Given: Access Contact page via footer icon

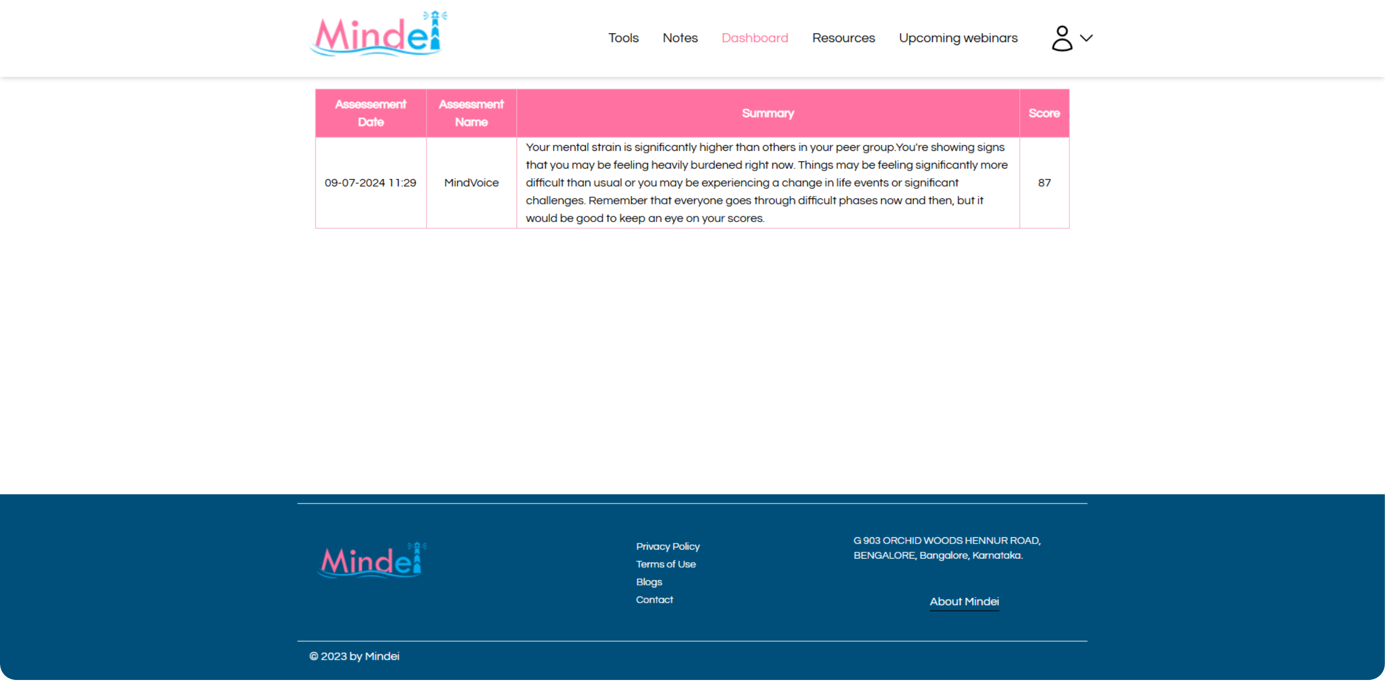Looking at the screenshot, I should [x=654, y=600].
